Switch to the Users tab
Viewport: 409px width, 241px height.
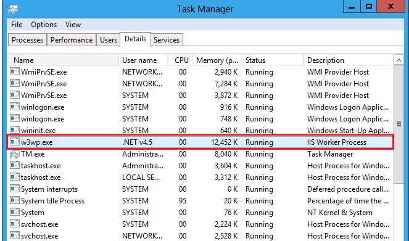click(x=109, y=40)
